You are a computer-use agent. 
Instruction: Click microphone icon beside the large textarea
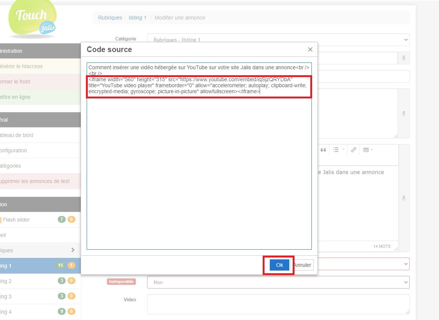(404, 113)
